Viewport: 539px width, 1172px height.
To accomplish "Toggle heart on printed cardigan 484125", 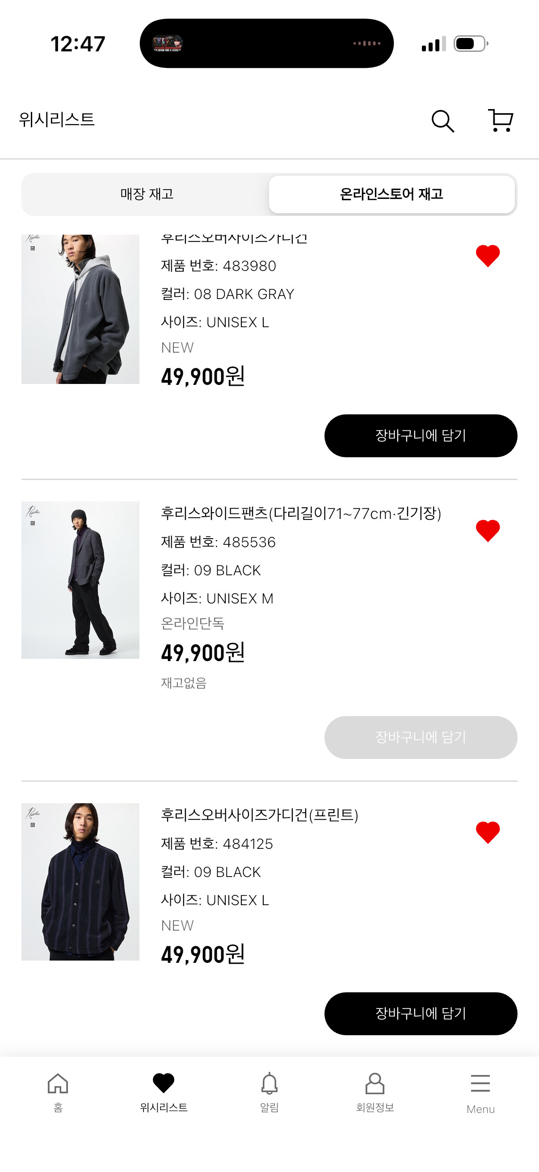I will click(x=488, y=832).
